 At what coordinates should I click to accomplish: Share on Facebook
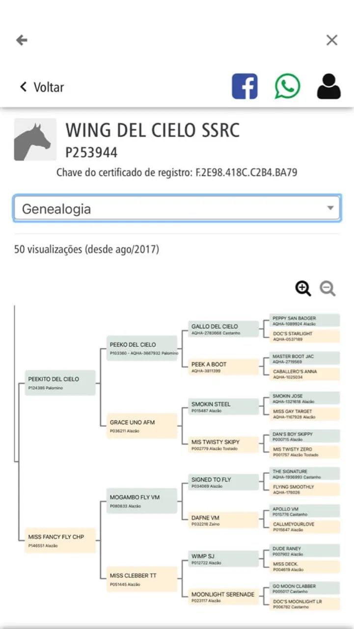[245, 86]
